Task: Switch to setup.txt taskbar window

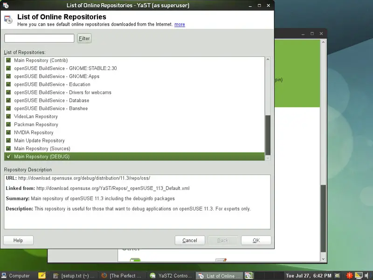Action: pyautogui.click(x=74, y=276)
